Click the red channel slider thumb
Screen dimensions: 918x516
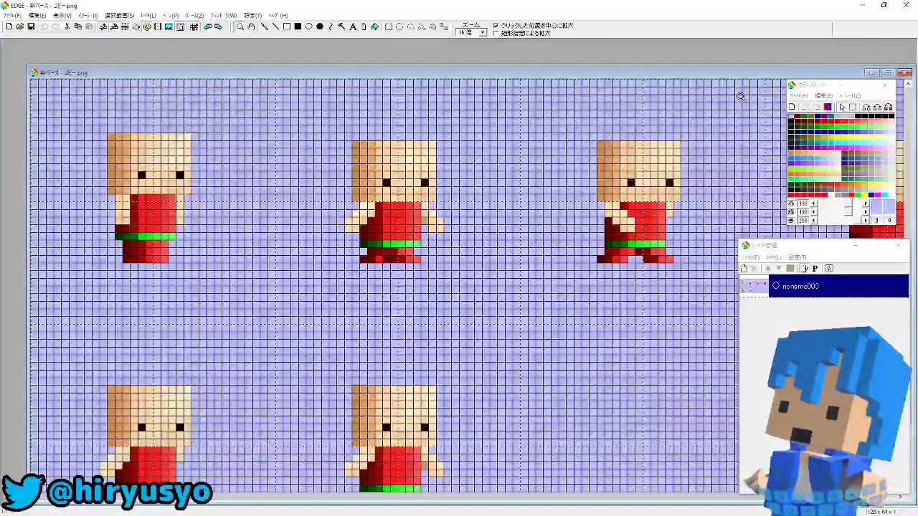point(849,204)
